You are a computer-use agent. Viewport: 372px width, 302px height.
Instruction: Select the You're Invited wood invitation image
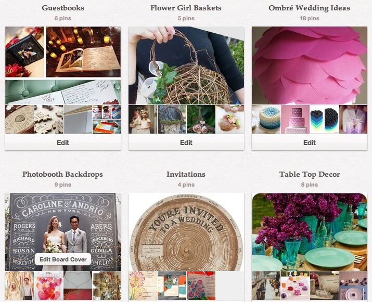click(x=186, y=232)
